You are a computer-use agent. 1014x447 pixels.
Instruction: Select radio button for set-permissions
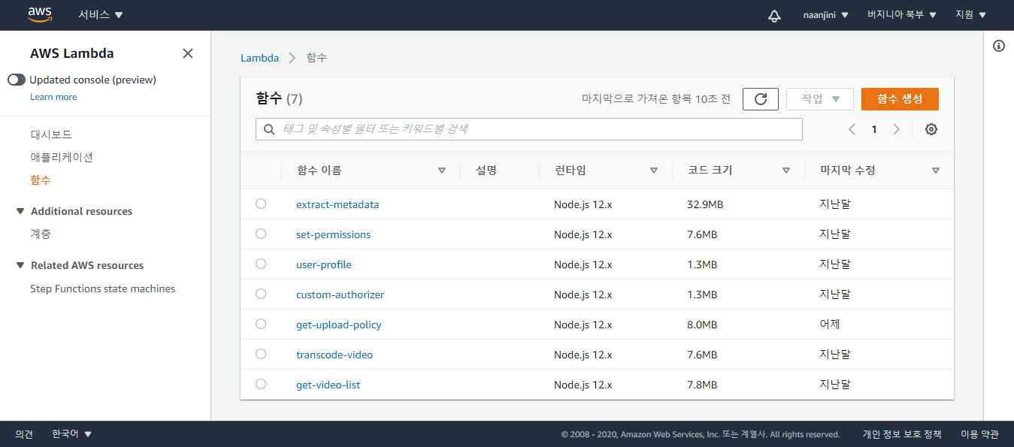point(261,234)
